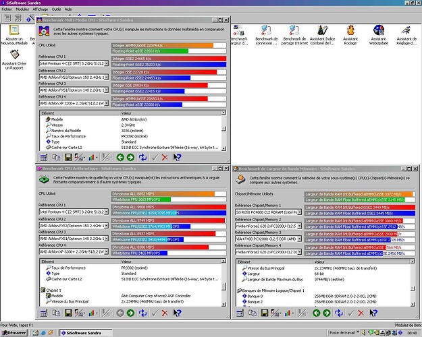Image resolution: width=422 pixels, height=337 pixels.
Task: Click green Back arrow in Multi-Média CPU window
Action: (119, 156)
